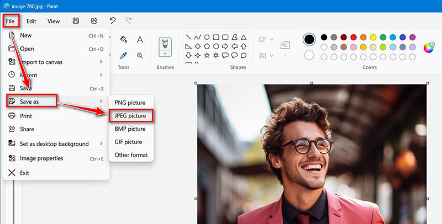
Task: Pick the red color swatch
Action: pyautogui.click(x=354, y=37)
